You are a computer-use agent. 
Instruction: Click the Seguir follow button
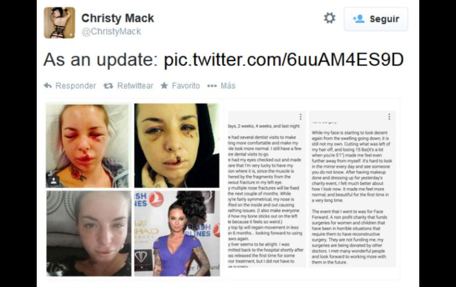click(375, 19)
